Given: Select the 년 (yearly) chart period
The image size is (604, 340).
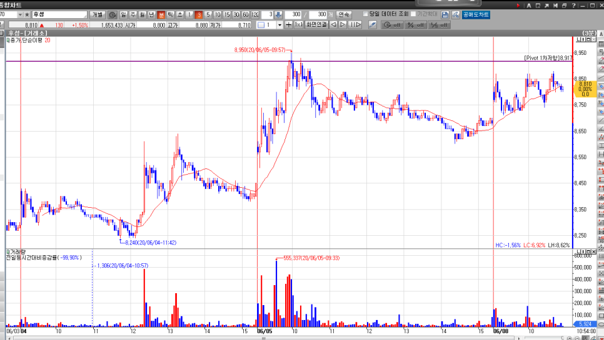Looking at the screenshot, I should 152,14.
